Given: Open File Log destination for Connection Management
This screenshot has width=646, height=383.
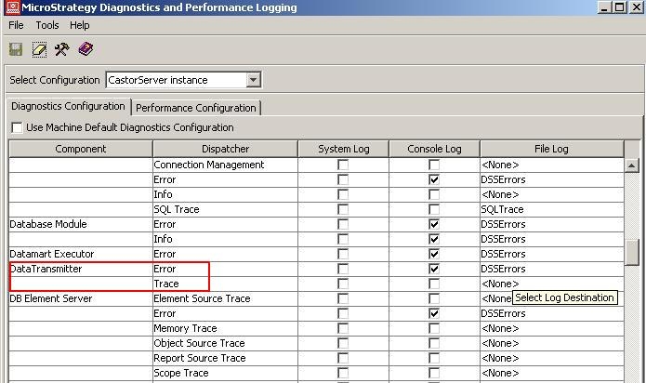Looking at the screenshot, I should click(551, 165).
